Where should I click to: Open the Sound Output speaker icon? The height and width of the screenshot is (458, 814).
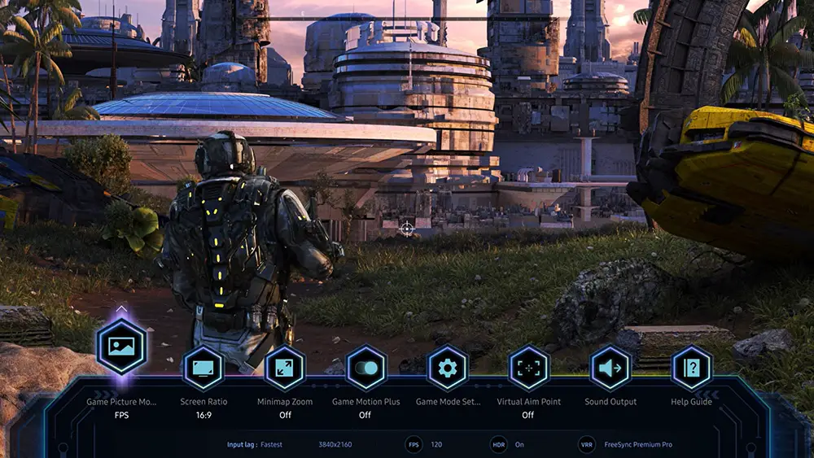click(x=610, y=368)
